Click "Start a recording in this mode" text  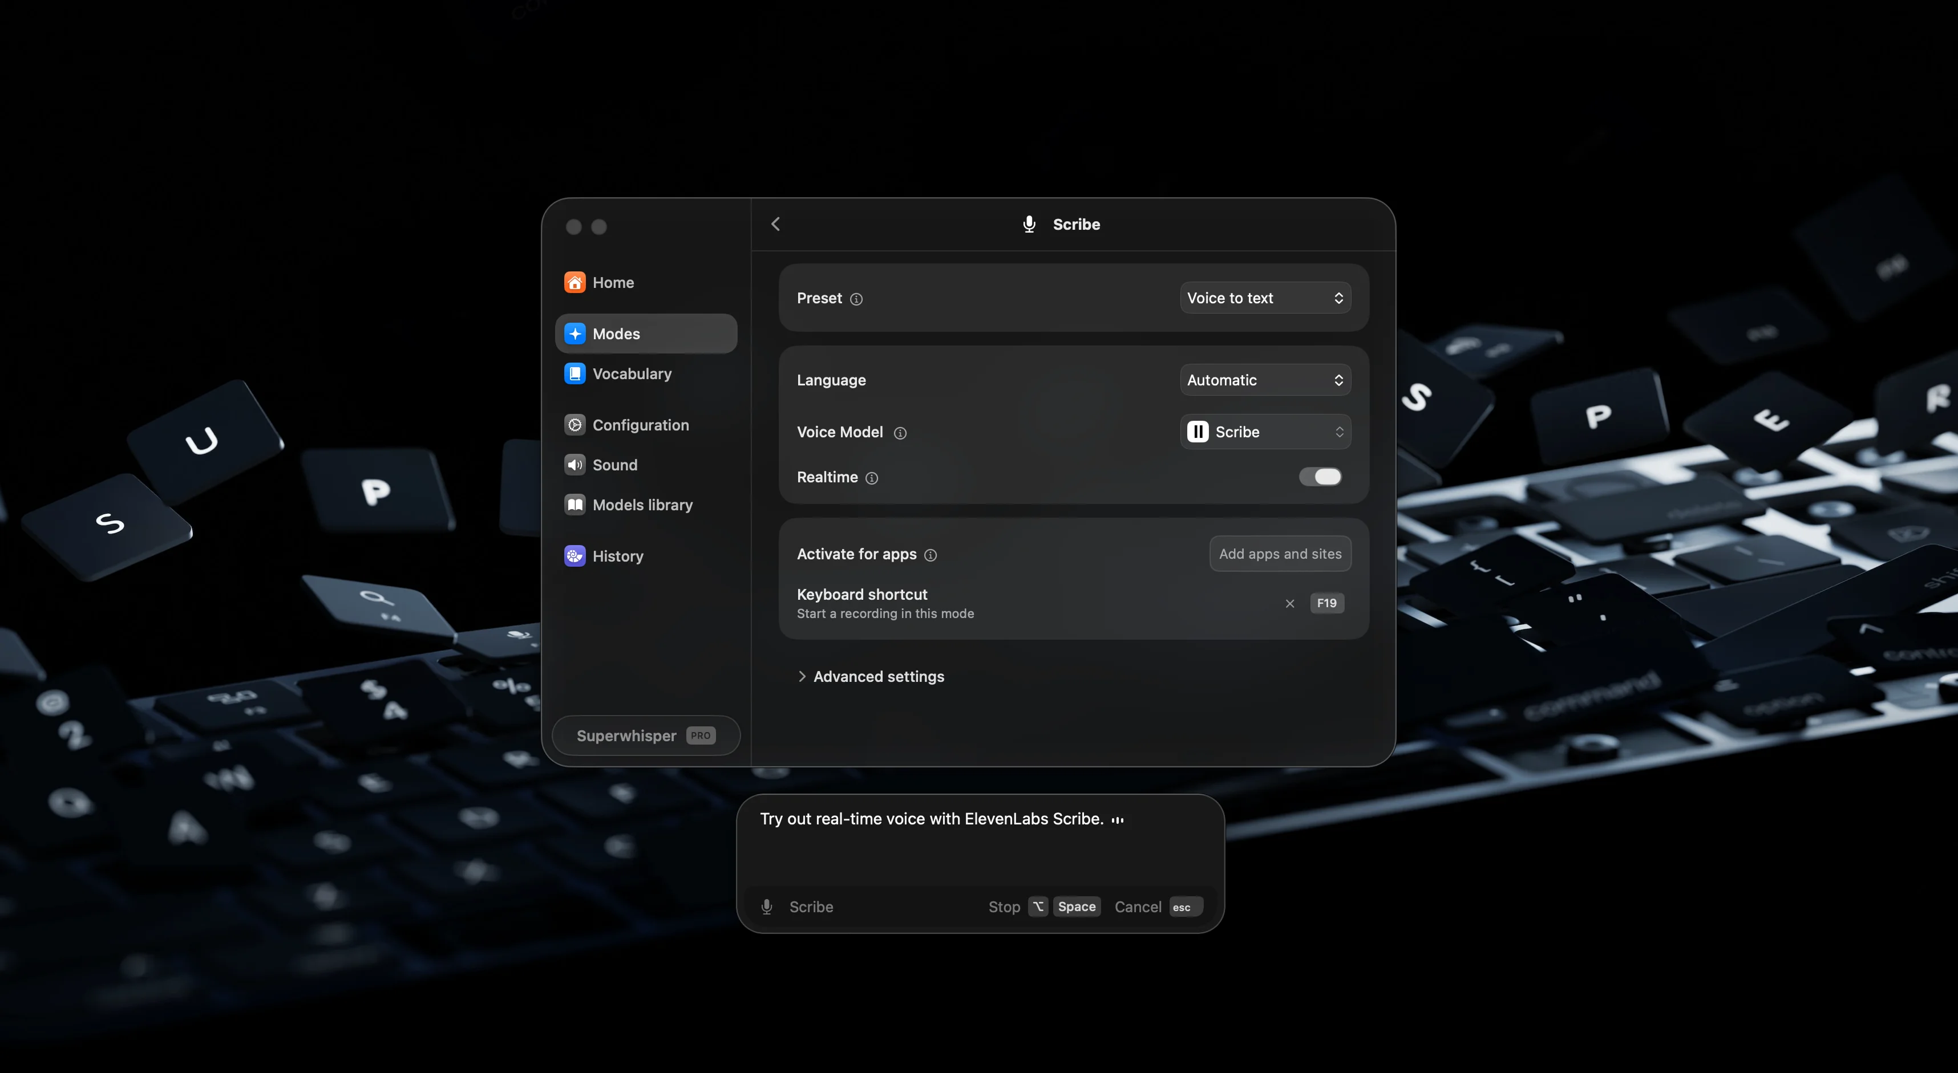(885, 613)
